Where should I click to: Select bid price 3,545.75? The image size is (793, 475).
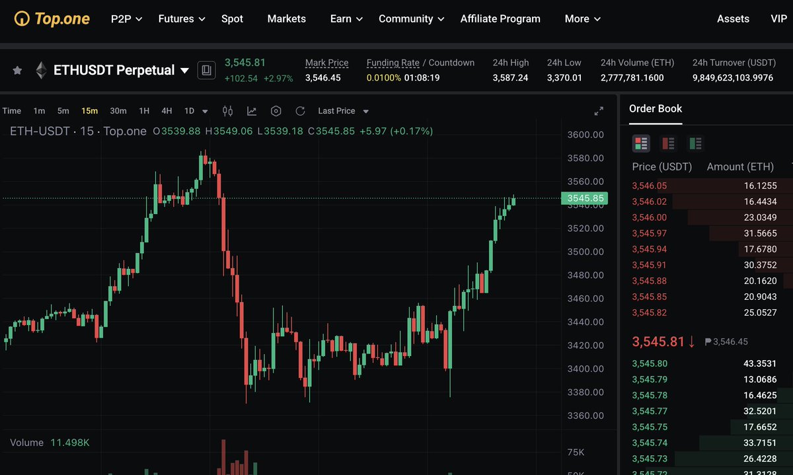pos(650,427)
